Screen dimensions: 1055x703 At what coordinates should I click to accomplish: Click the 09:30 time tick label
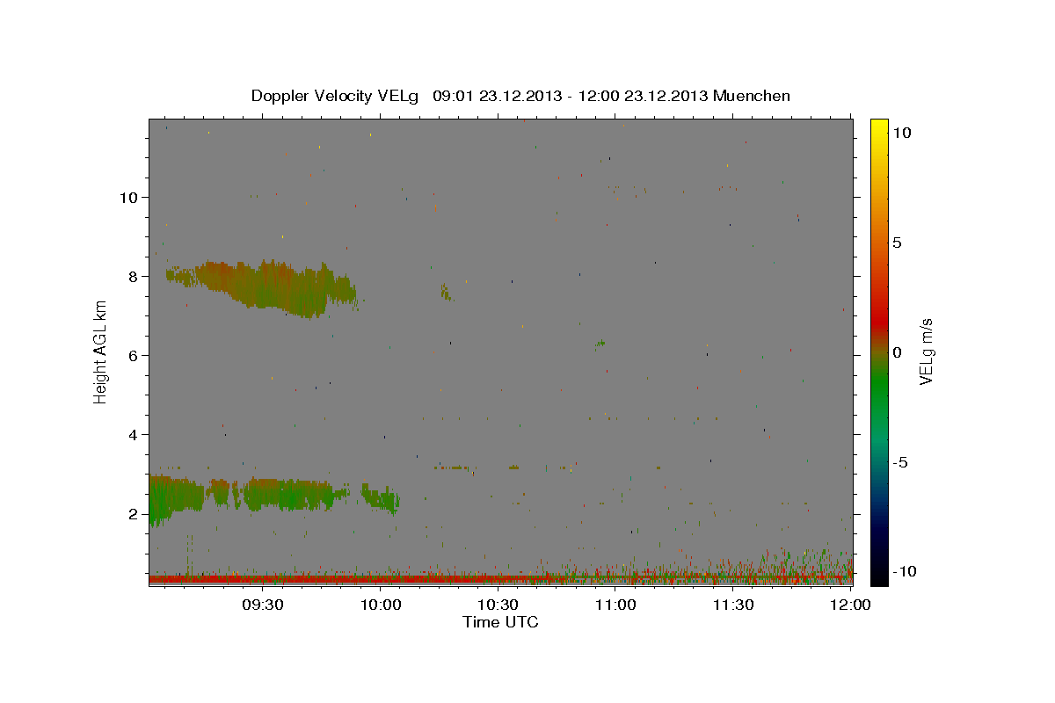(263, 605)
